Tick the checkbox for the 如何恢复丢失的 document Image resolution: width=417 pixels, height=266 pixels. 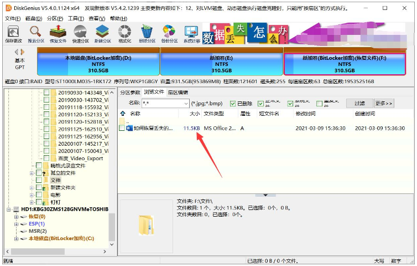tap(122, 128)
